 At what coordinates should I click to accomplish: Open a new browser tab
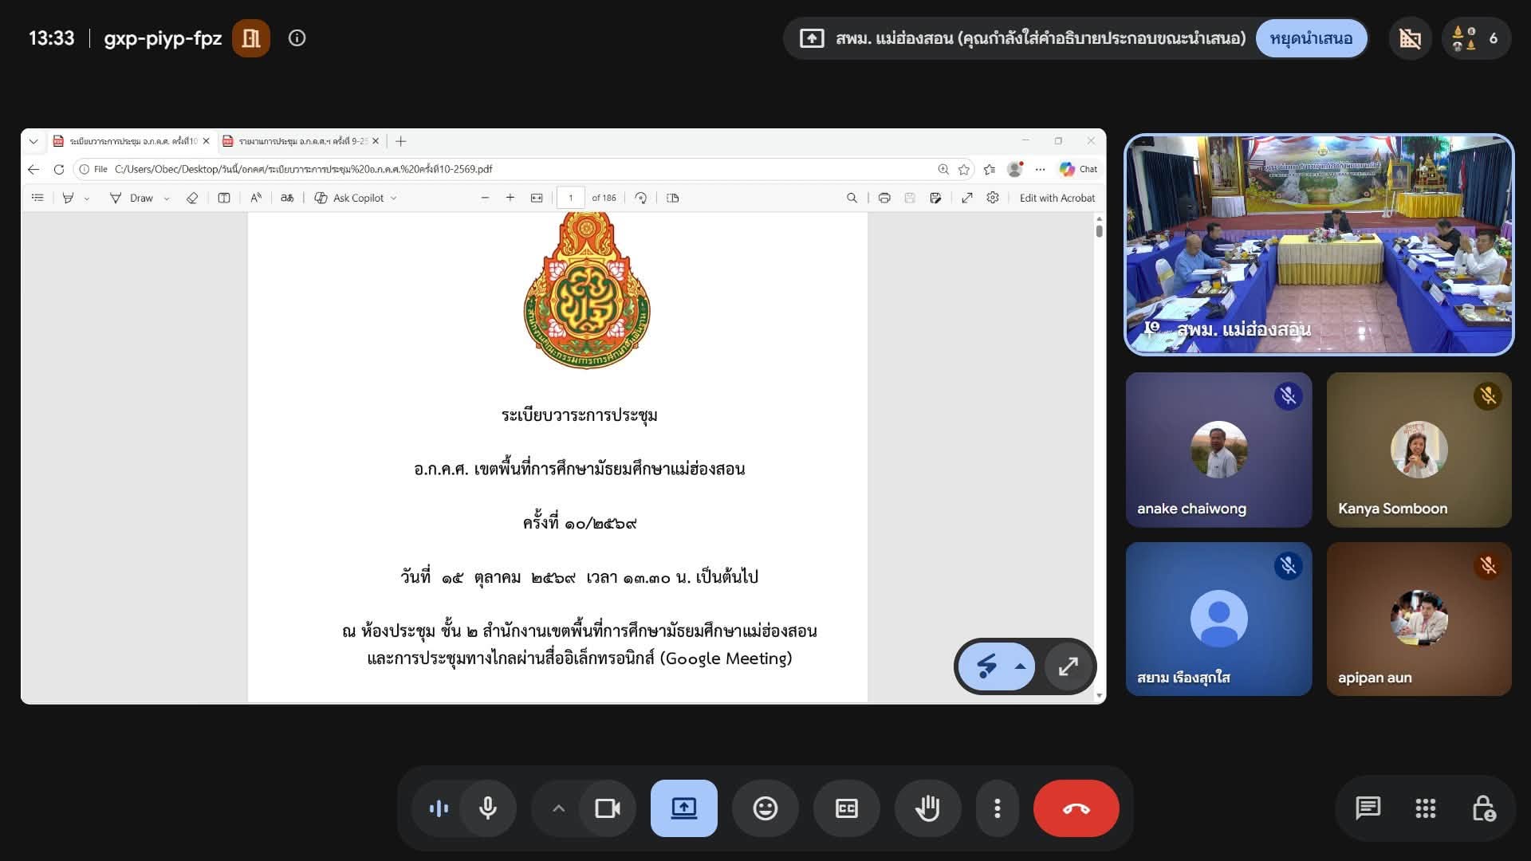[401, 141]
